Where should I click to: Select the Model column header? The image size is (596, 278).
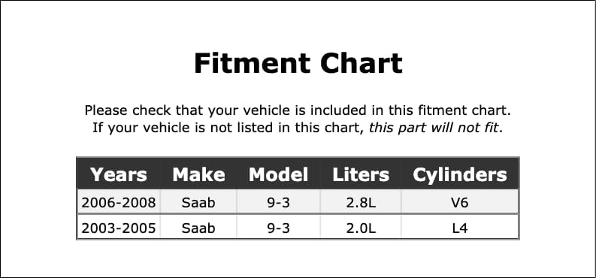coord(278,175)
